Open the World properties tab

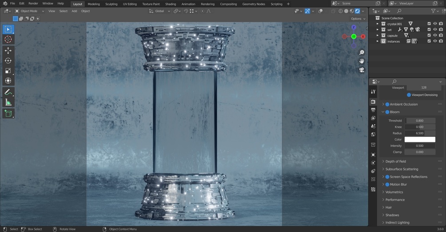coord(373,134)
